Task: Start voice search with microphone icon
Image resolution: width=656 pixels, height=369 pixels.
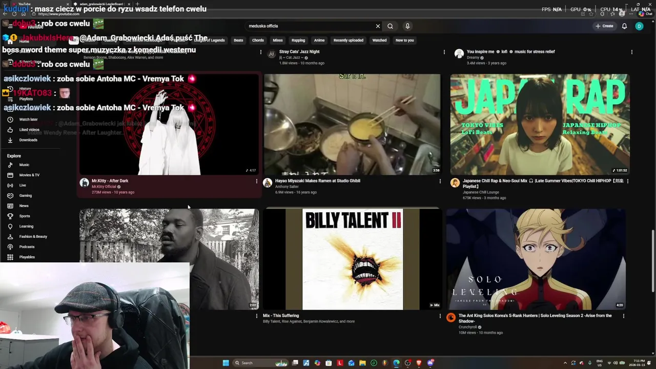Action: [x=407, y=26]
